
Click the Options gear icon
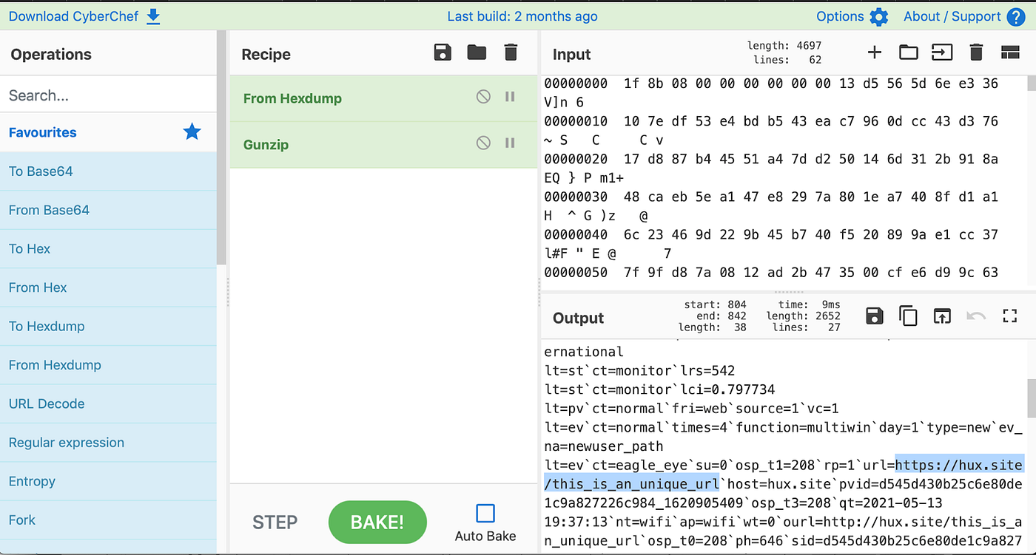[878, 16]
